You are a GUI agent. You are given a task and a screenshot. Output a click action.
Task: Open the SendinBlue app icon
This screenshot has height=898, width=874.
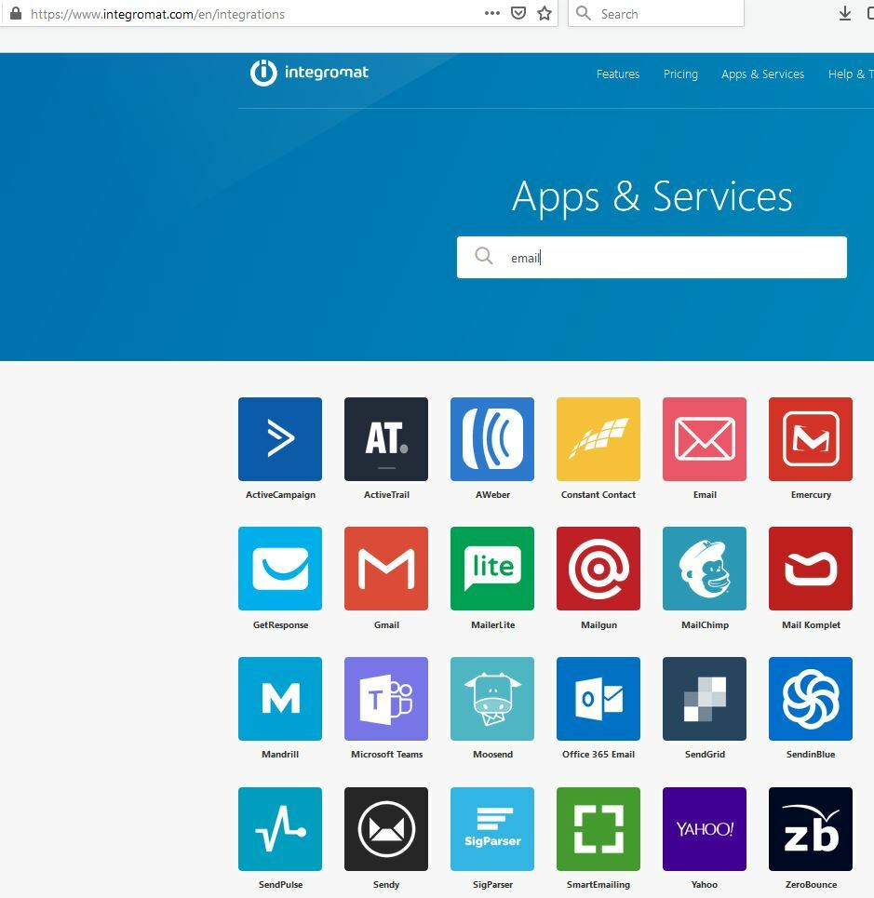tap(811, 699)
